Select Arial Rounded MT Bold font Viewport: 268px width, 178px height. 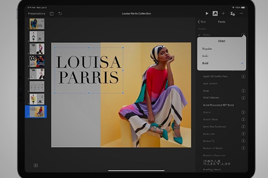tap(218, 105)
